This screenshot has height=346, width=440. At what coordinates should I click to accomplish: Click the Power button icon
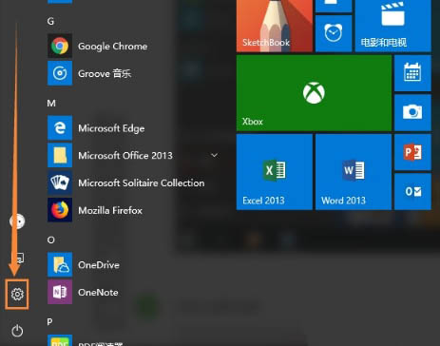point(17,331)
